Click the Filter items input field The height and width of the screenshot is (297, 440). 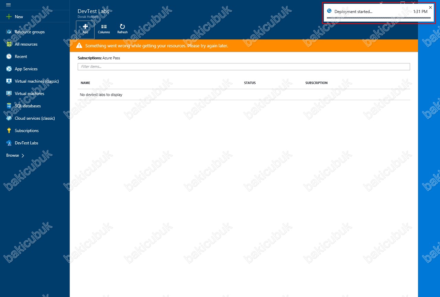point(244,67)
